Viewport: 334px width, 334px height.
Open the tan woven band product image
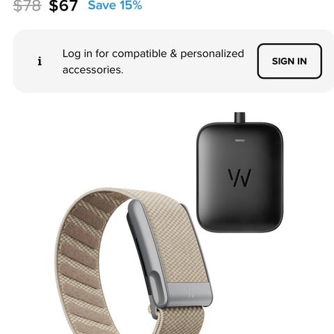(x=134, y=261)
